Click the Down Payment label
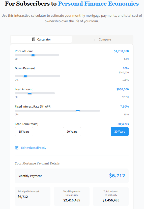This screenshot has width=144, height=209. (x=25, y=68)
